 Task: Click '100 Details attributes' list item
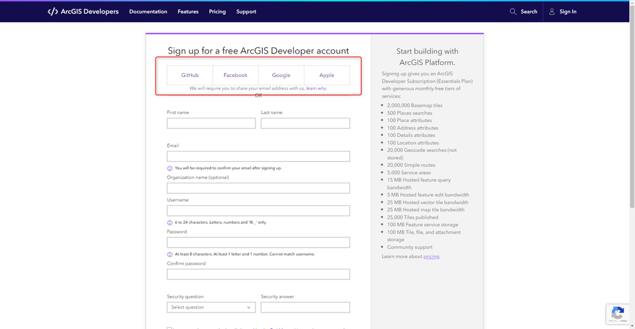pyautogui.click(x=411, y=136)
